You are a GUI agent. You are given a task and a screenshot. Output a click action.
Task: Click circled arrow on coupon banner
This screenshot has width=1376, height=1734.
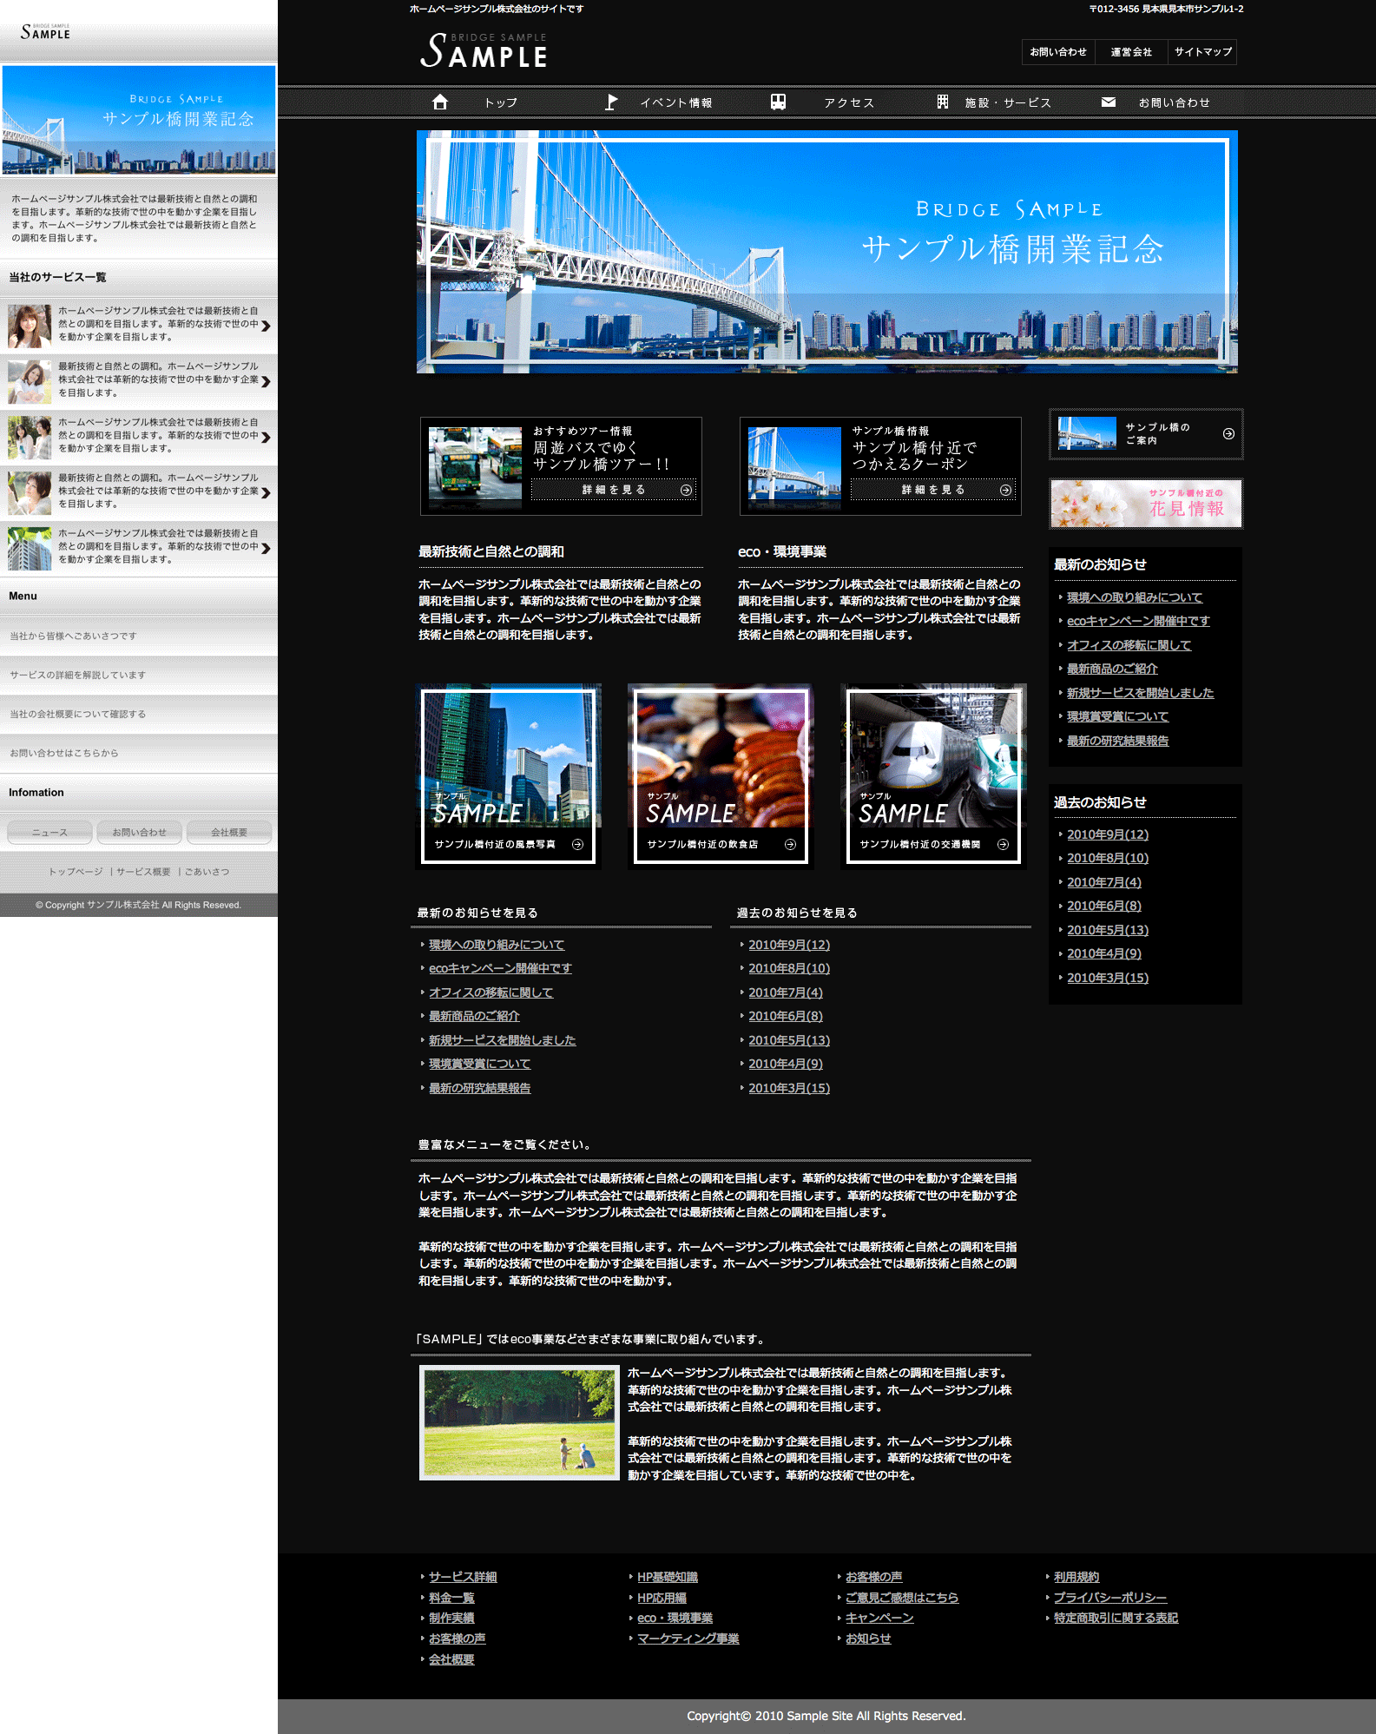coord(1005,491)
